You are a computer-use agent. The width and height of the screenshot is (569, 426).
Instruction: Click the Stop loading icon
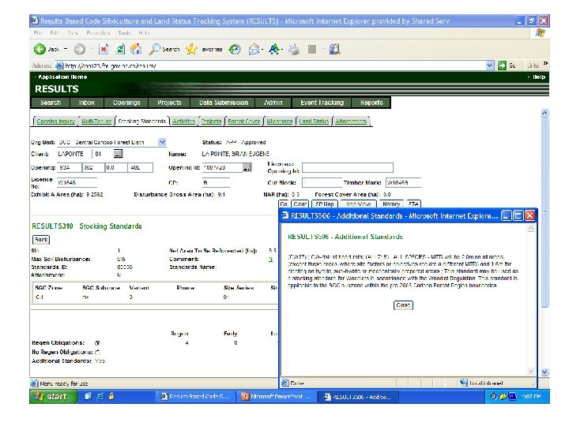click(x=103, y=49)
